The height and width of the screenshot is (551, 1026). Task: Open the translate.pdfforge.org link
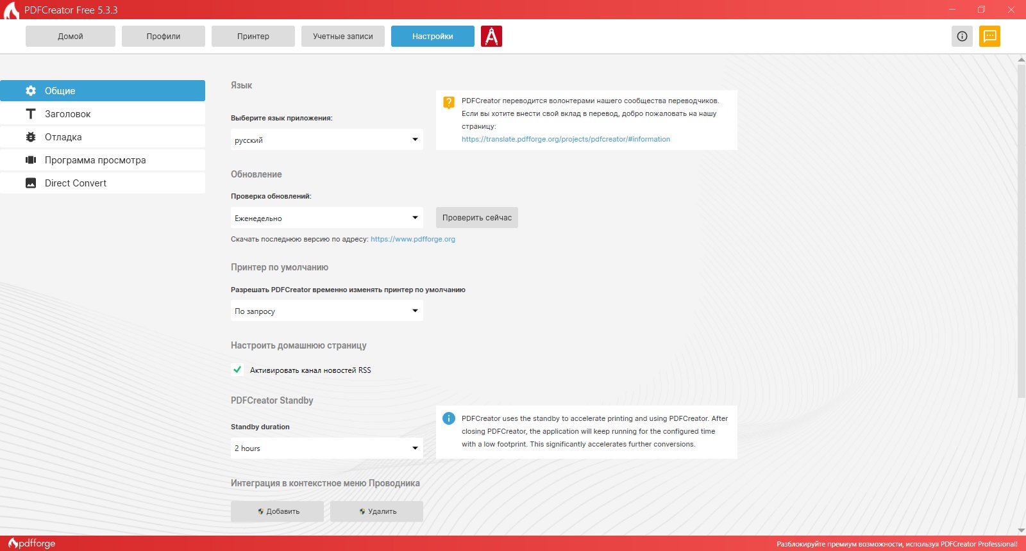tap(566, 139)
